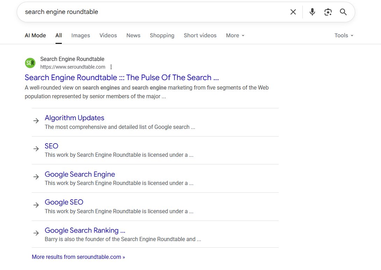Click inside the search input field

click(x=140, y=12)
